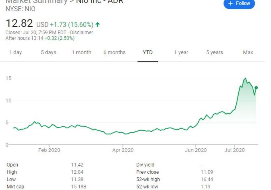Click the Market Summary breadcrumb link

click(36, 1)
